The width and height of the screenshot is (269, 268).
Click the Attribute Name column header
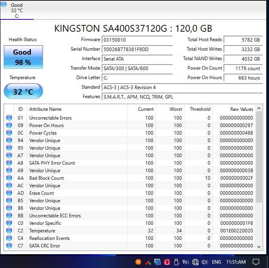(x=77, y=109)
